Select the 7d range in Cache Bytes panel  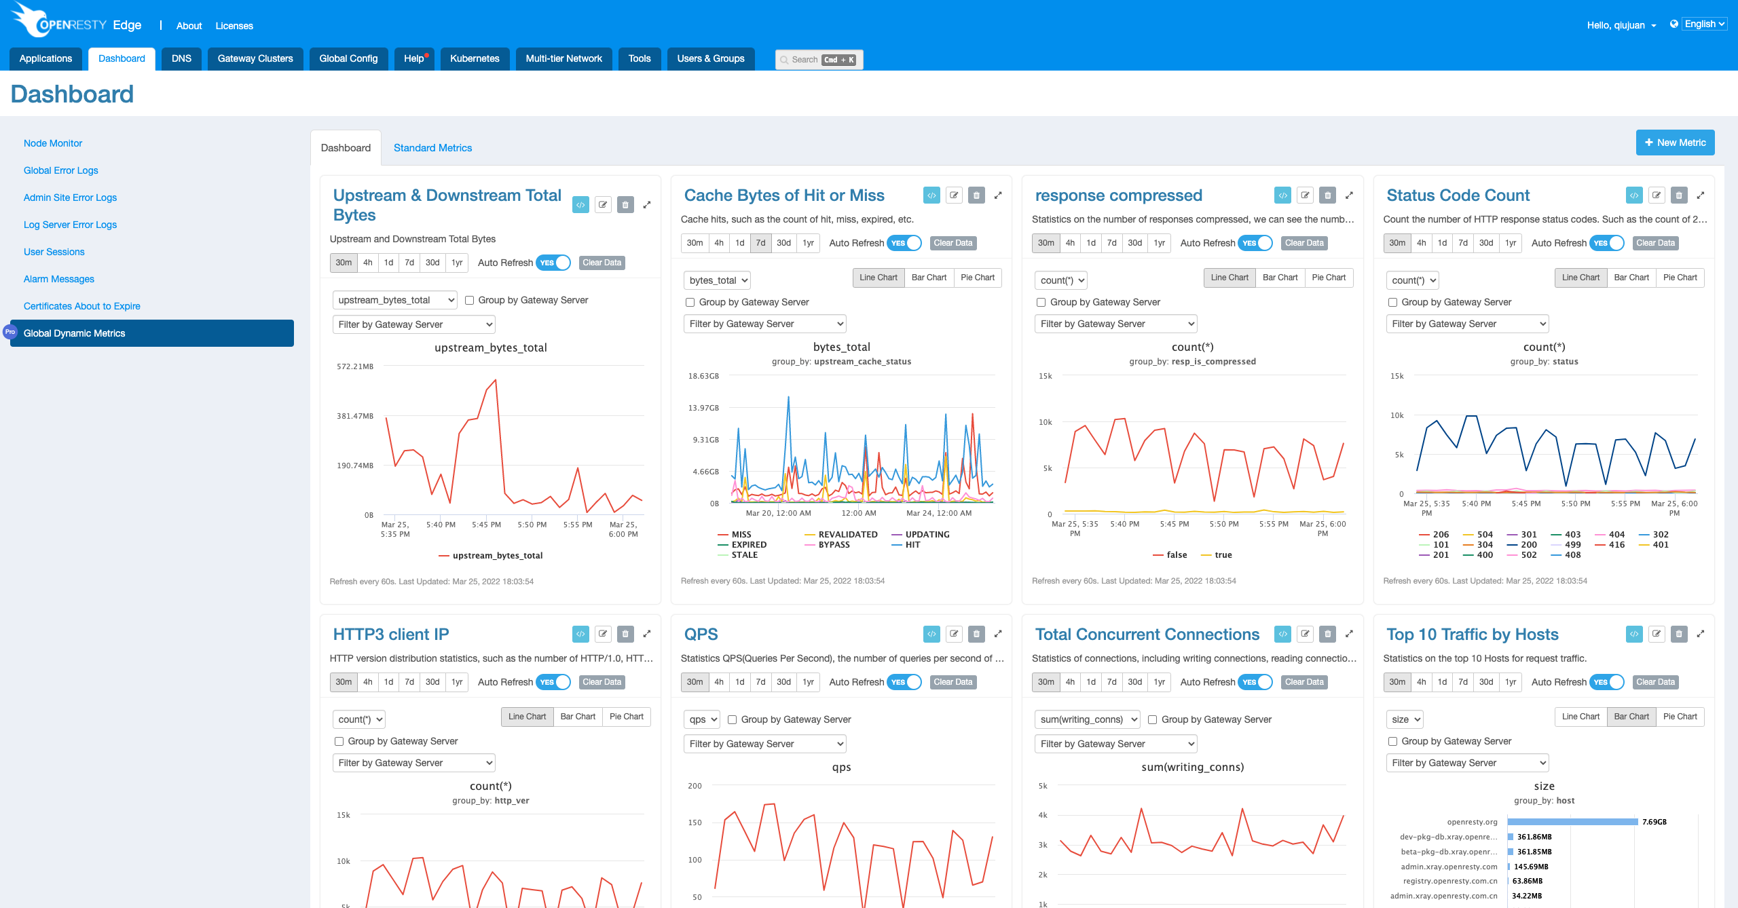coord(760,243)
